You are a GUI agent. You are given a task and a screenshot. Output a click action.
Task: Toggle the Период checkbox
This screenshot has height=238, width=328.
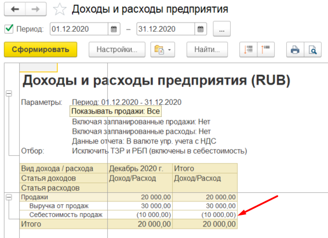[9, 28]
